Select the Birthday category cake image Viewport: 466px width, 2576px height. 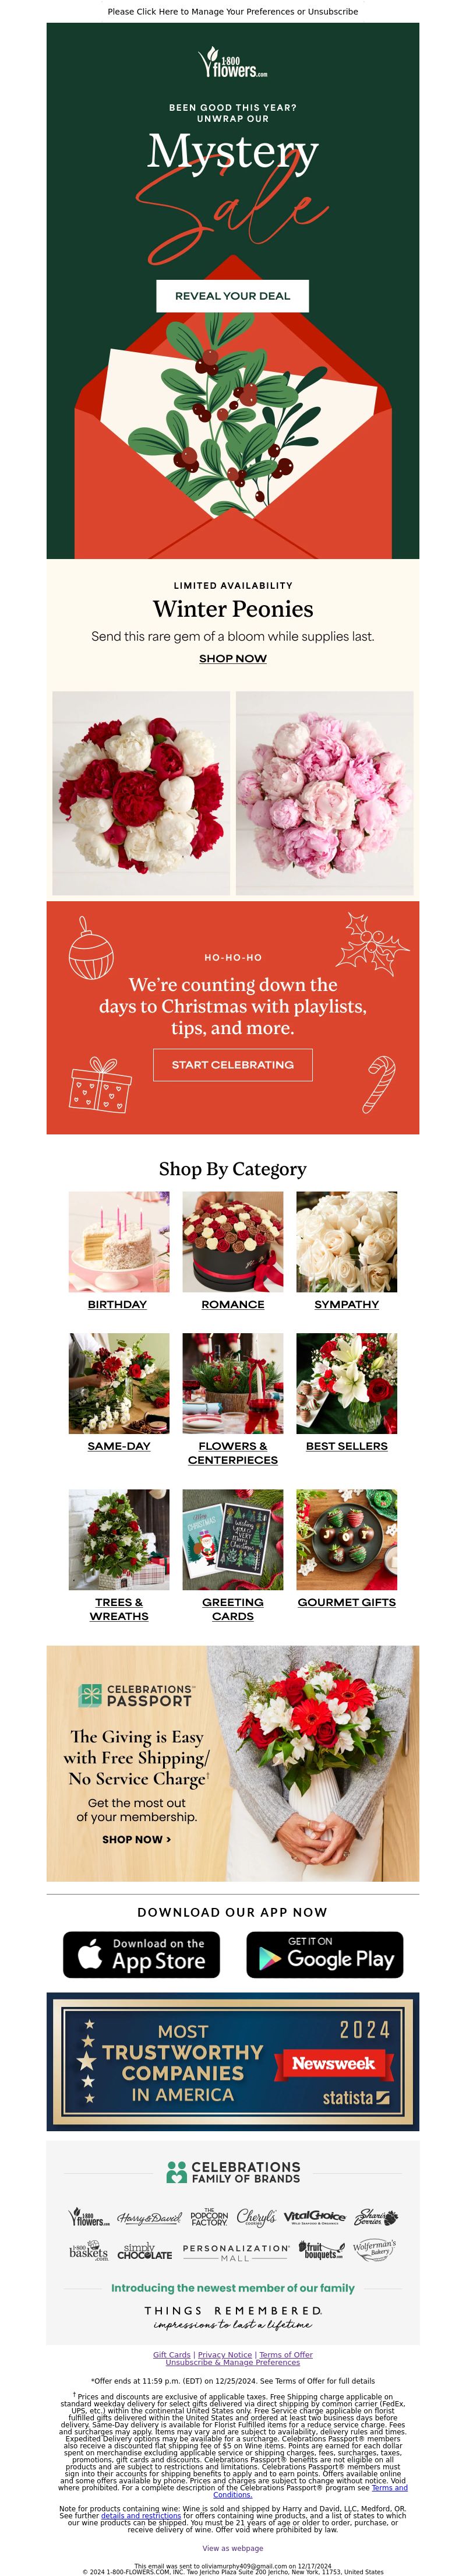pyautogui.click(x=119, y=1241)
